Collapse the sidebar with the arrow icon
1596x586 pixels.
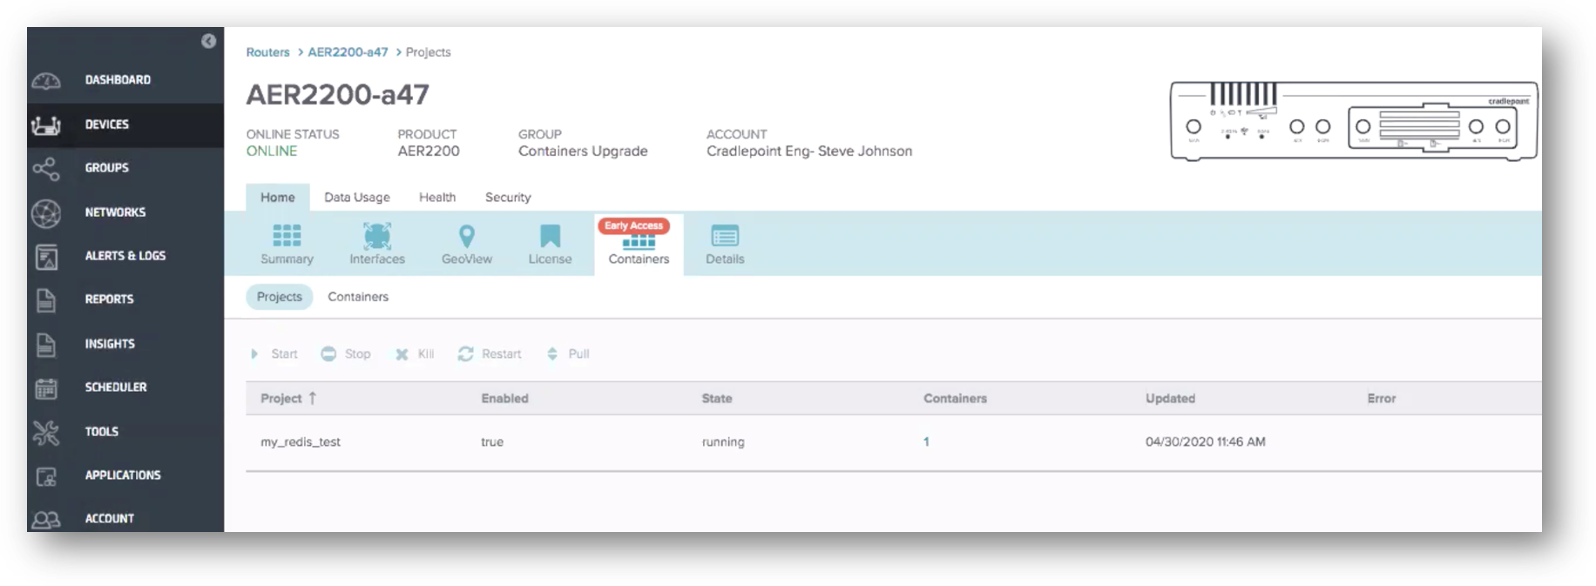tap(208, 41)
